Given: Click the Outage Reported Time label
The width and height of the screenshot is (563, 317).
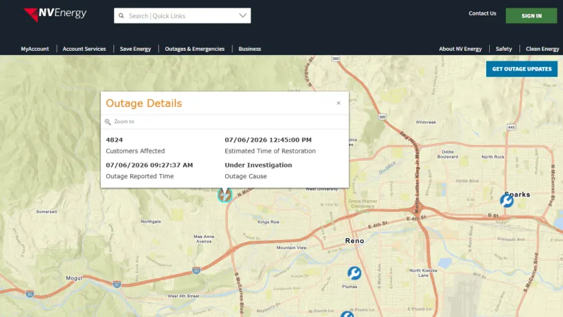Looking at the screenshot, I should pos(139,176).
